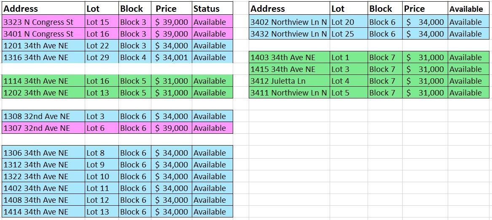Select the $34,001 price cell
Image resolution: width=492 pixels, height=220 pixels.
point(172,58)
